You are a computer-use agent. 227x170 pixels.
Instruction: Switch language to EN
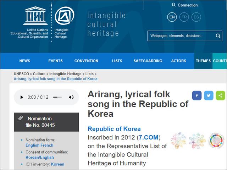point(172,17)
